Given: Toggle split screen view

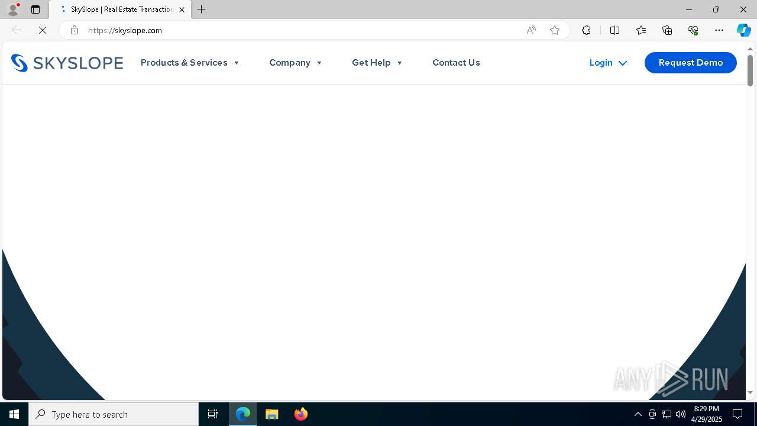Looking at the screenshot, I should [614, 30].
